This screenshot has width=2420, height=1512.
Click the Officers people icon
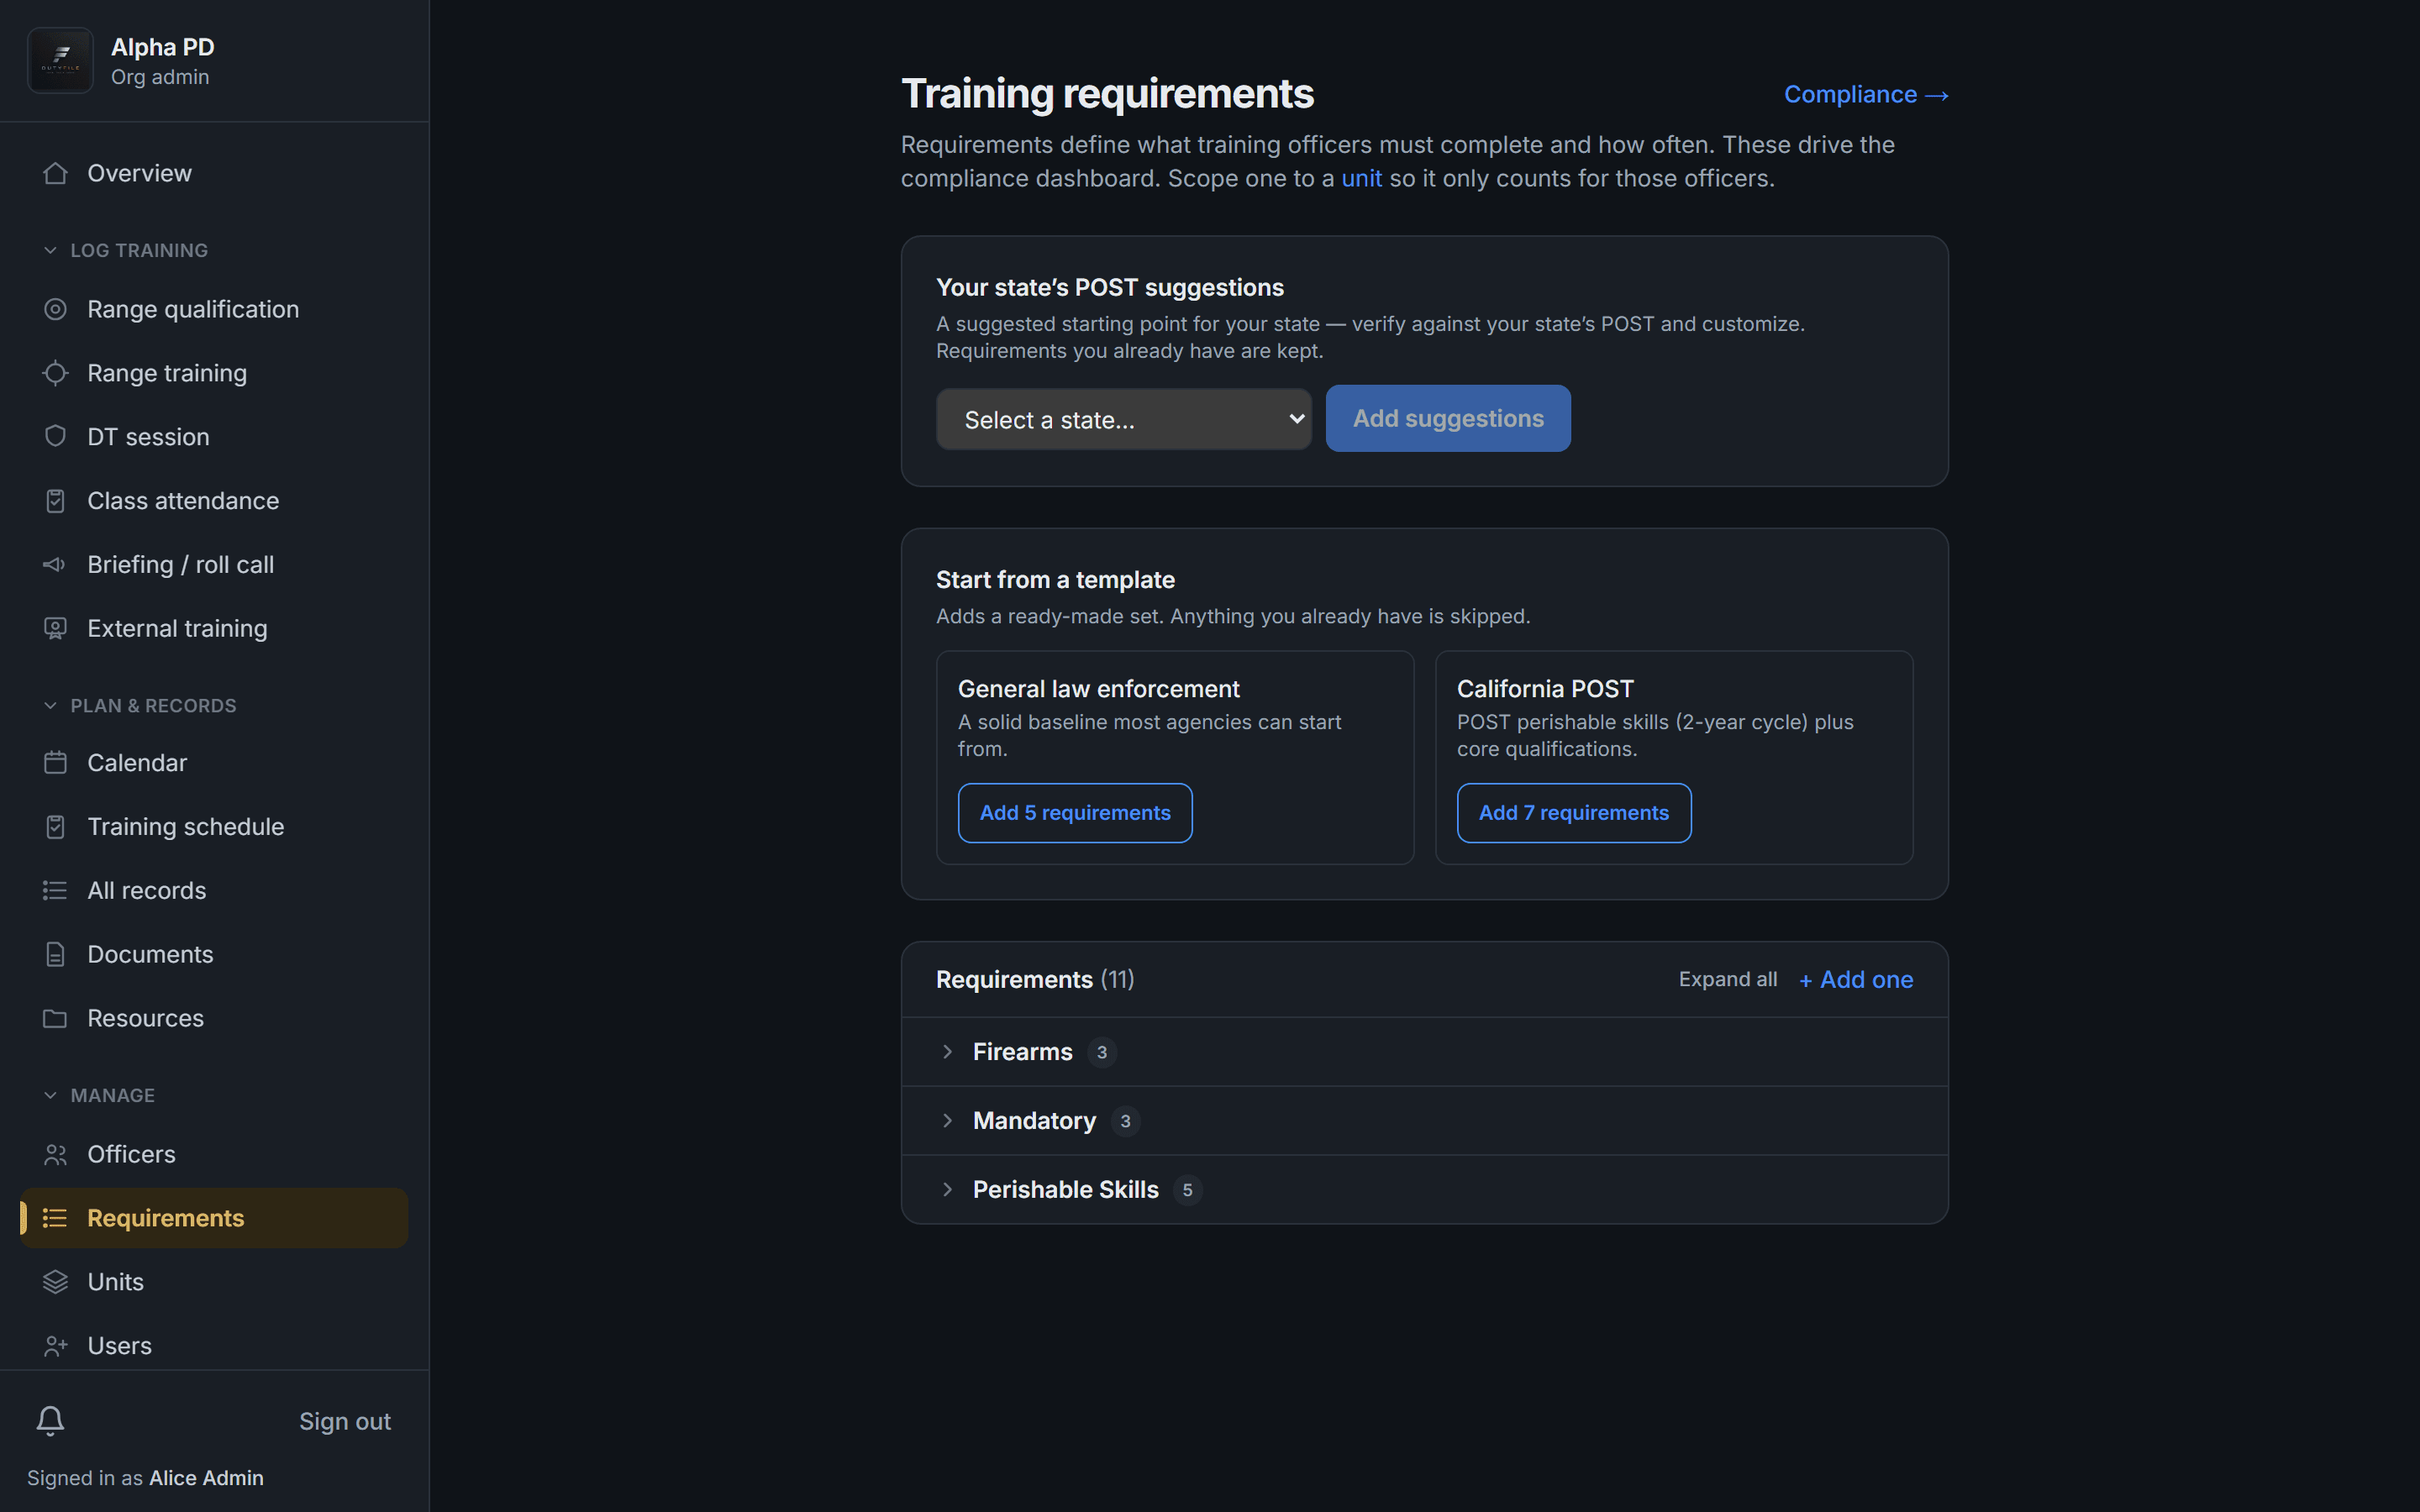coord(55,1155)
